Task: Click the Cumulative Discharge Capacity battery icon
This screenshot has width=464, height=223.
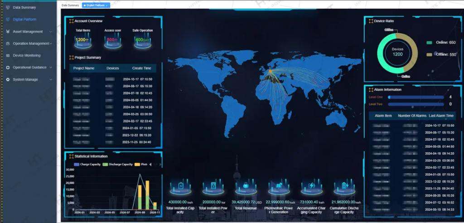Action: [x=344, y=186]
